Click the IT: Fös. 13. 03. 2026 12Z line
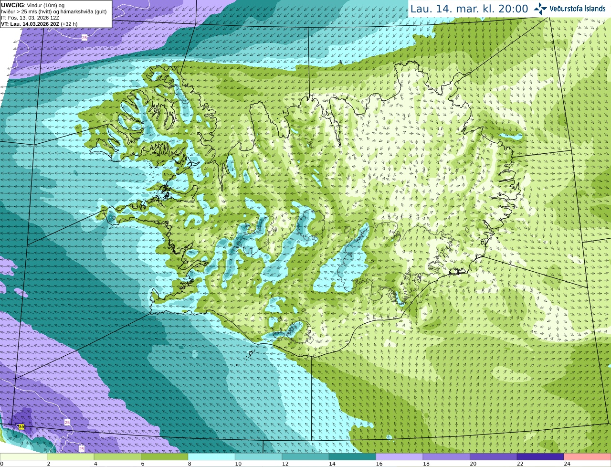 (30, 18)
